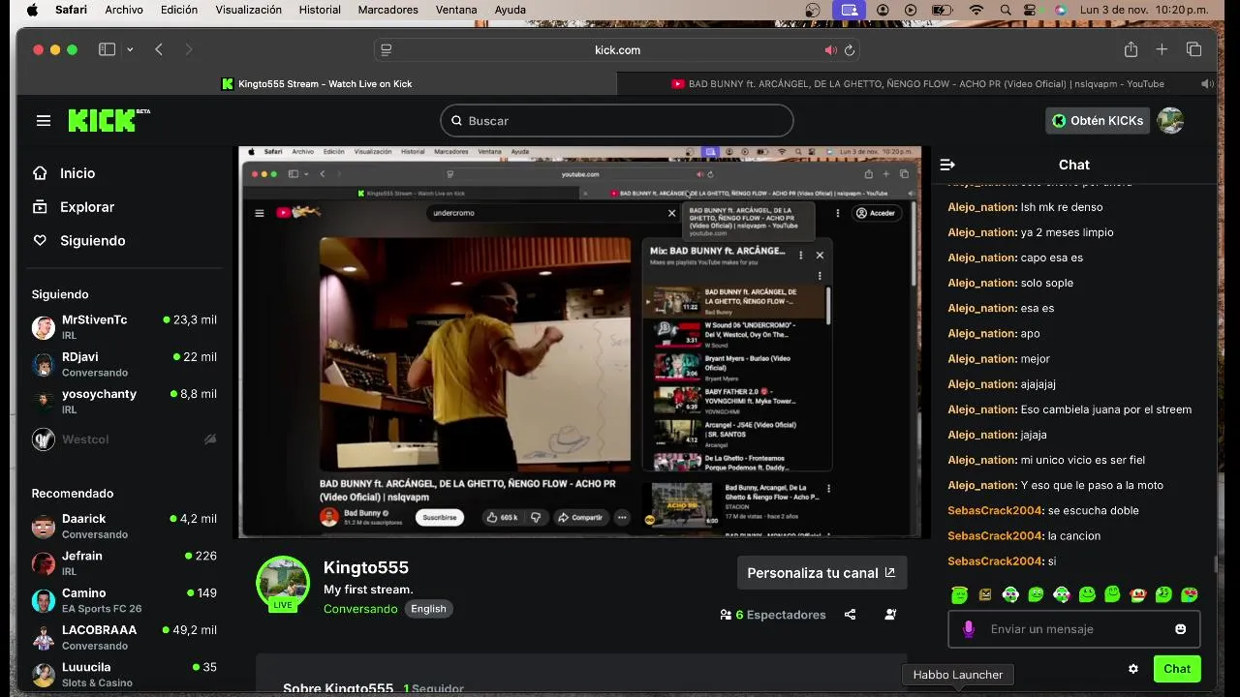The image size is (1240, 697).
Task: Click the Buscar search field
Action: [x=617, y=121]
